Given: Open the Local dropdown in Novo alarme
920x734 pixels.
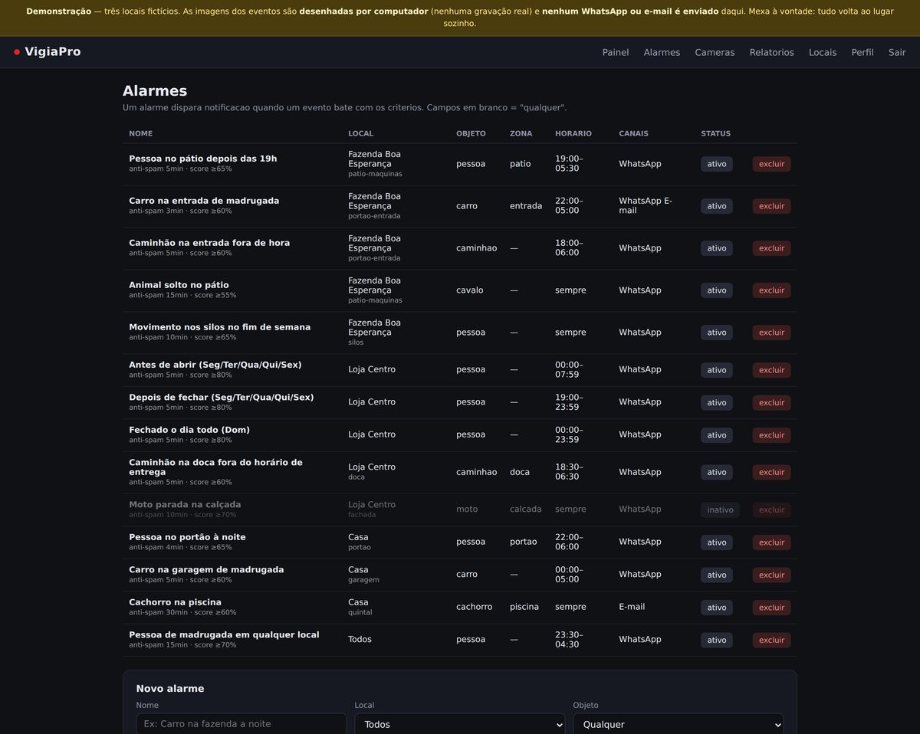Looking at the screenshot, I should (460, 724).
